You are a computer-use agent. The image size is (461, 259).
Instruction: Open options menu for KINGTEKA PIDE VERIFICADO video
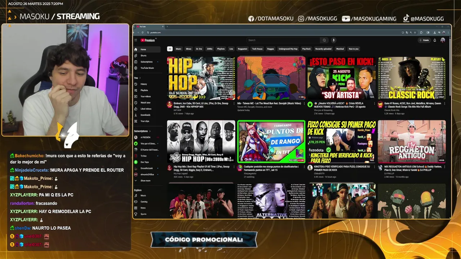coord(374,167)
